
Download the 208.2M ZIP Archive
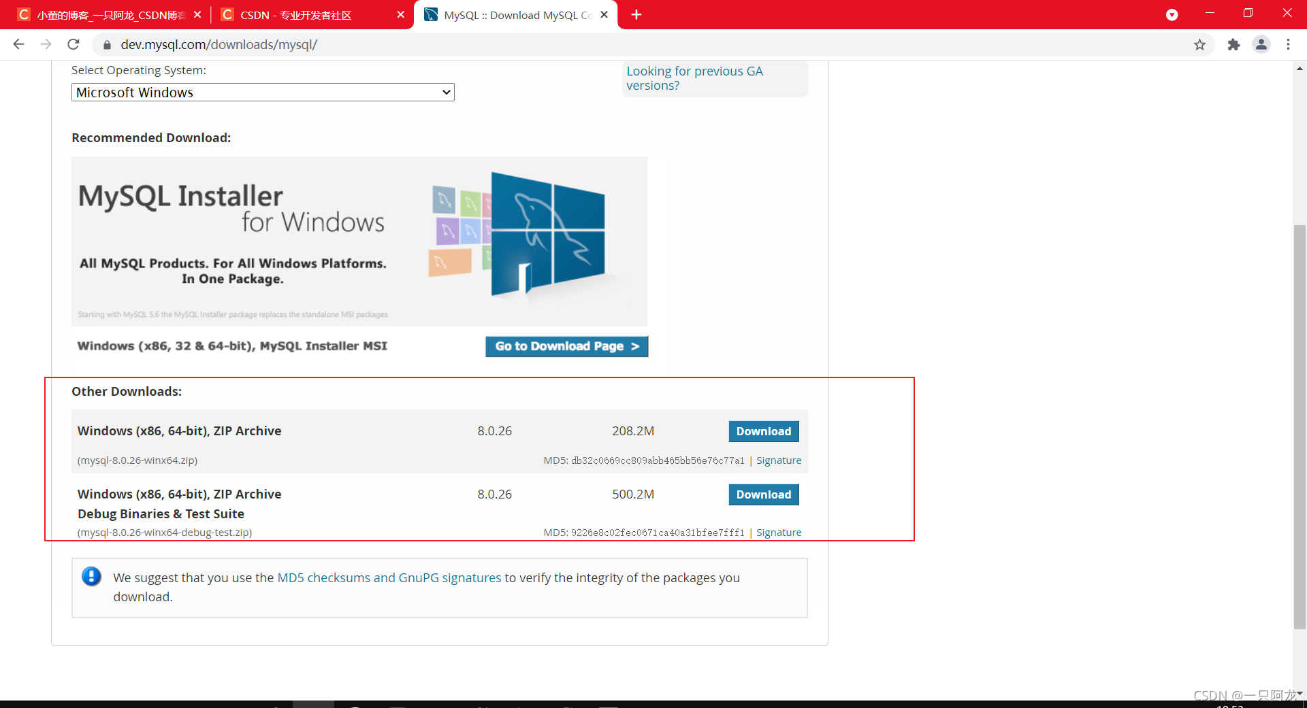[x=763, y=431]
